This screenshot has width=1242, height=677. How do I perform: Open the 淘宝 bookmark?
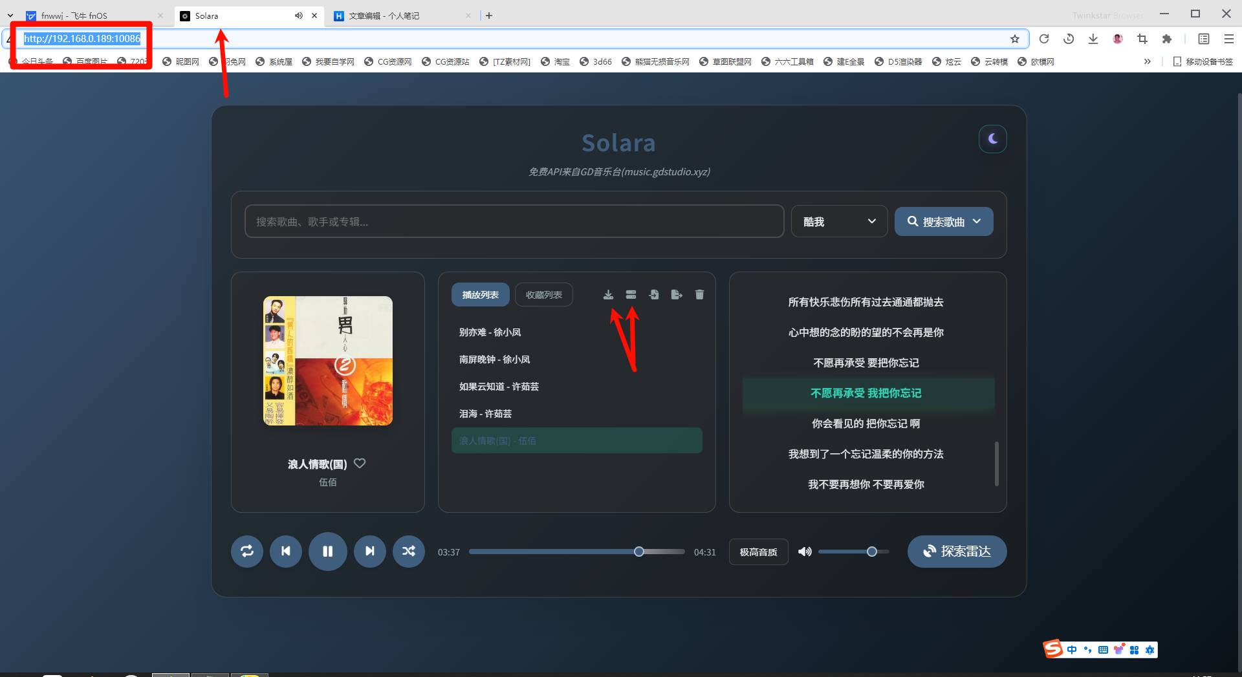point(556,61)
